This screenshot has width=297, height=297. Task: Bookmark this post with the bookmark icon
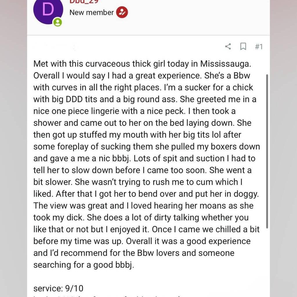243,46
